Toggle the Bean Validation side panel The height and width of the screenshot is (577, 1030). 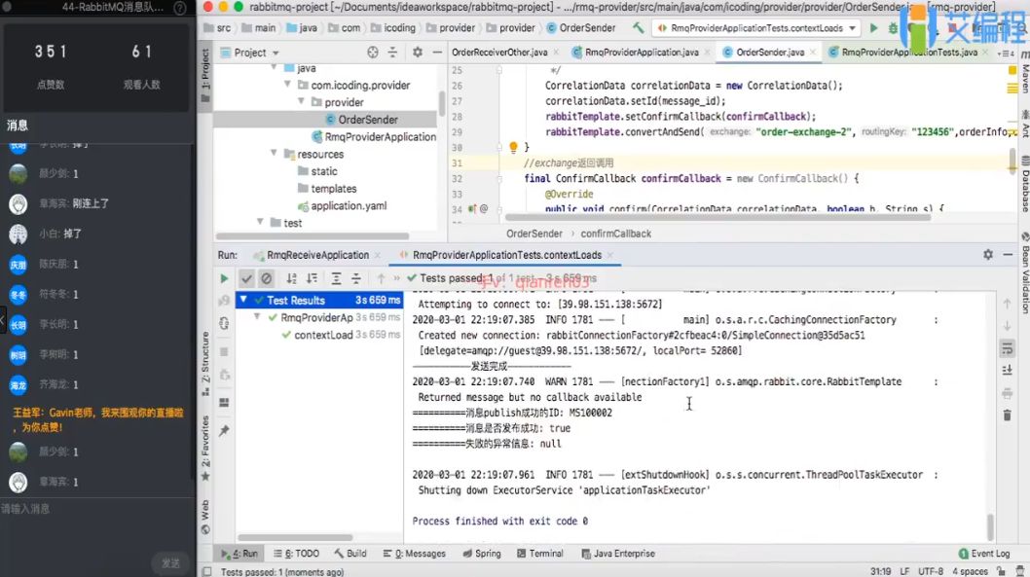click(1025, 274)
